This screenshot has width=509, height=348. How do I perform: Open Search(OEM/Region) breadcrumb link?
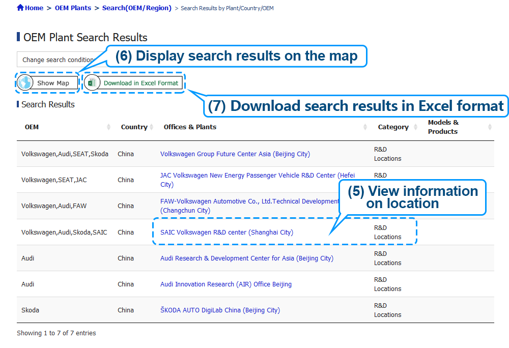136,8
